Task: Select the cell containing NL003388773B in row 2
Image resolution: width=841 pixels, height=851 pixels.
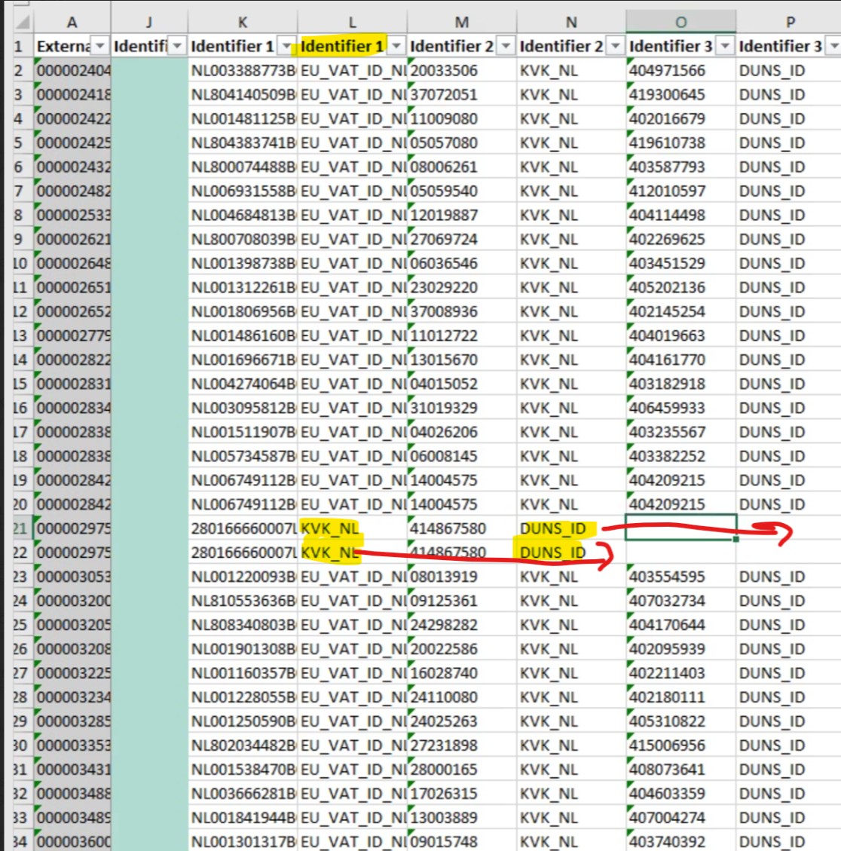Action: (x=243, y=71)
